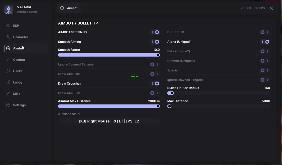Select the Aimbot menu item

[26, 48]
